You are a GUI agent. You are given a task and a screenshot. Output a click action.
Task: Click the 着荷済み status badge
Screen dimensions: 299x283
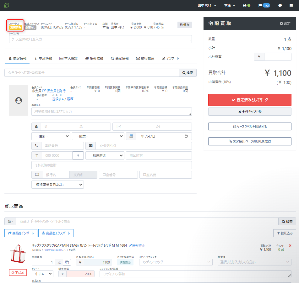[16, 28]
